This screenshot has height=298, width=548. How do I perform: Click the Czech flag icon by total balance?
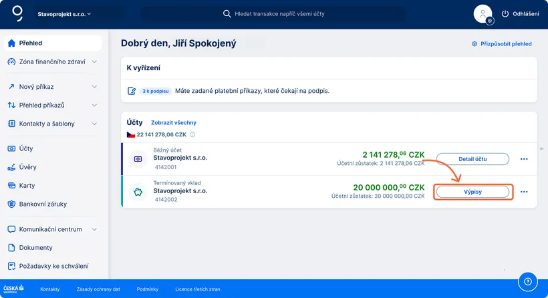(x=131, y=134)
